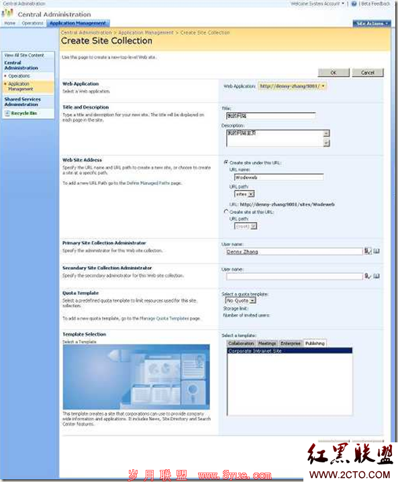
Task: Browse address book for primary administrator
Action: pyautogui.click(x=377, y=251)
